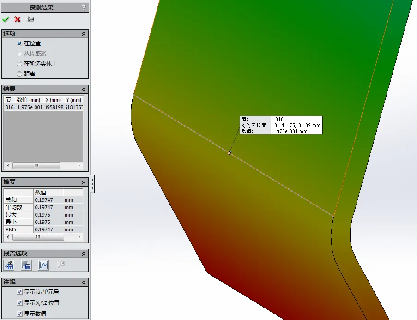This screenshot has width=417, height=320.
Task: Select the 距离 radio option
Action: (x=19, y=74)
